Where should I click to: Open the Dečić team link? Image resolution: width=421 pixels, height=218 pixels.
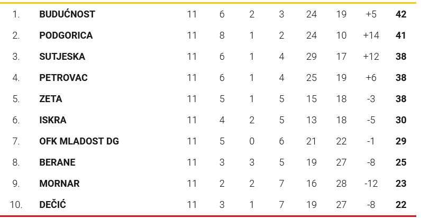click(53, 205)
